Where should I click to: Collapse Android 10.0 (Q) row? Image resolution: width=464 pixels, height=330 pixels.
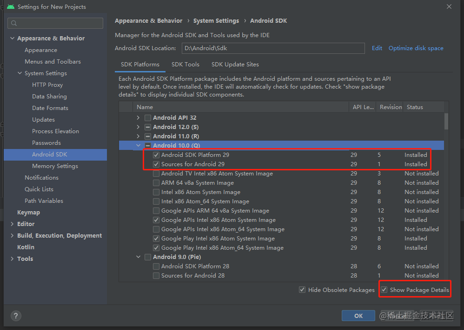pos(138,145)
